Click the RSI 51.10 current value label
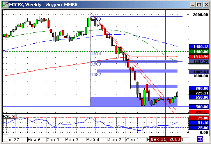The width and height of the screenshot is (211, 144). (199, 123)
